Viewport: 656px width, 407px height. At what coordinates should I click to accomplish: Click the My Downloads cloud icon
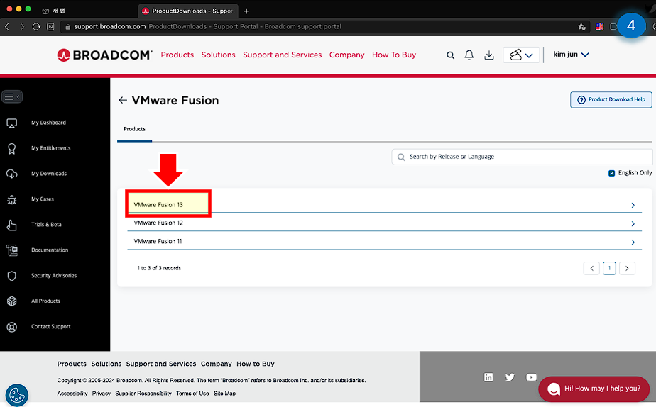(11, 174)
